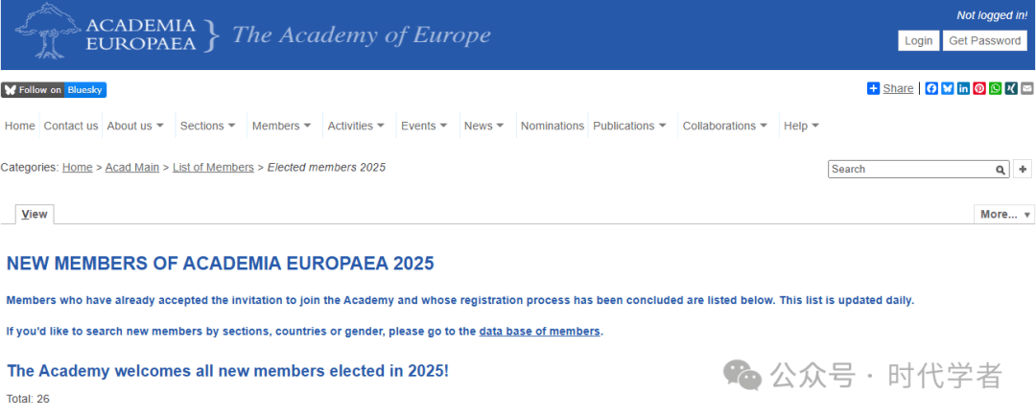Pin the page with the Pinterest icon
Image resolution: width=1036 pixels, height=417 pixels.
(979, 88)
